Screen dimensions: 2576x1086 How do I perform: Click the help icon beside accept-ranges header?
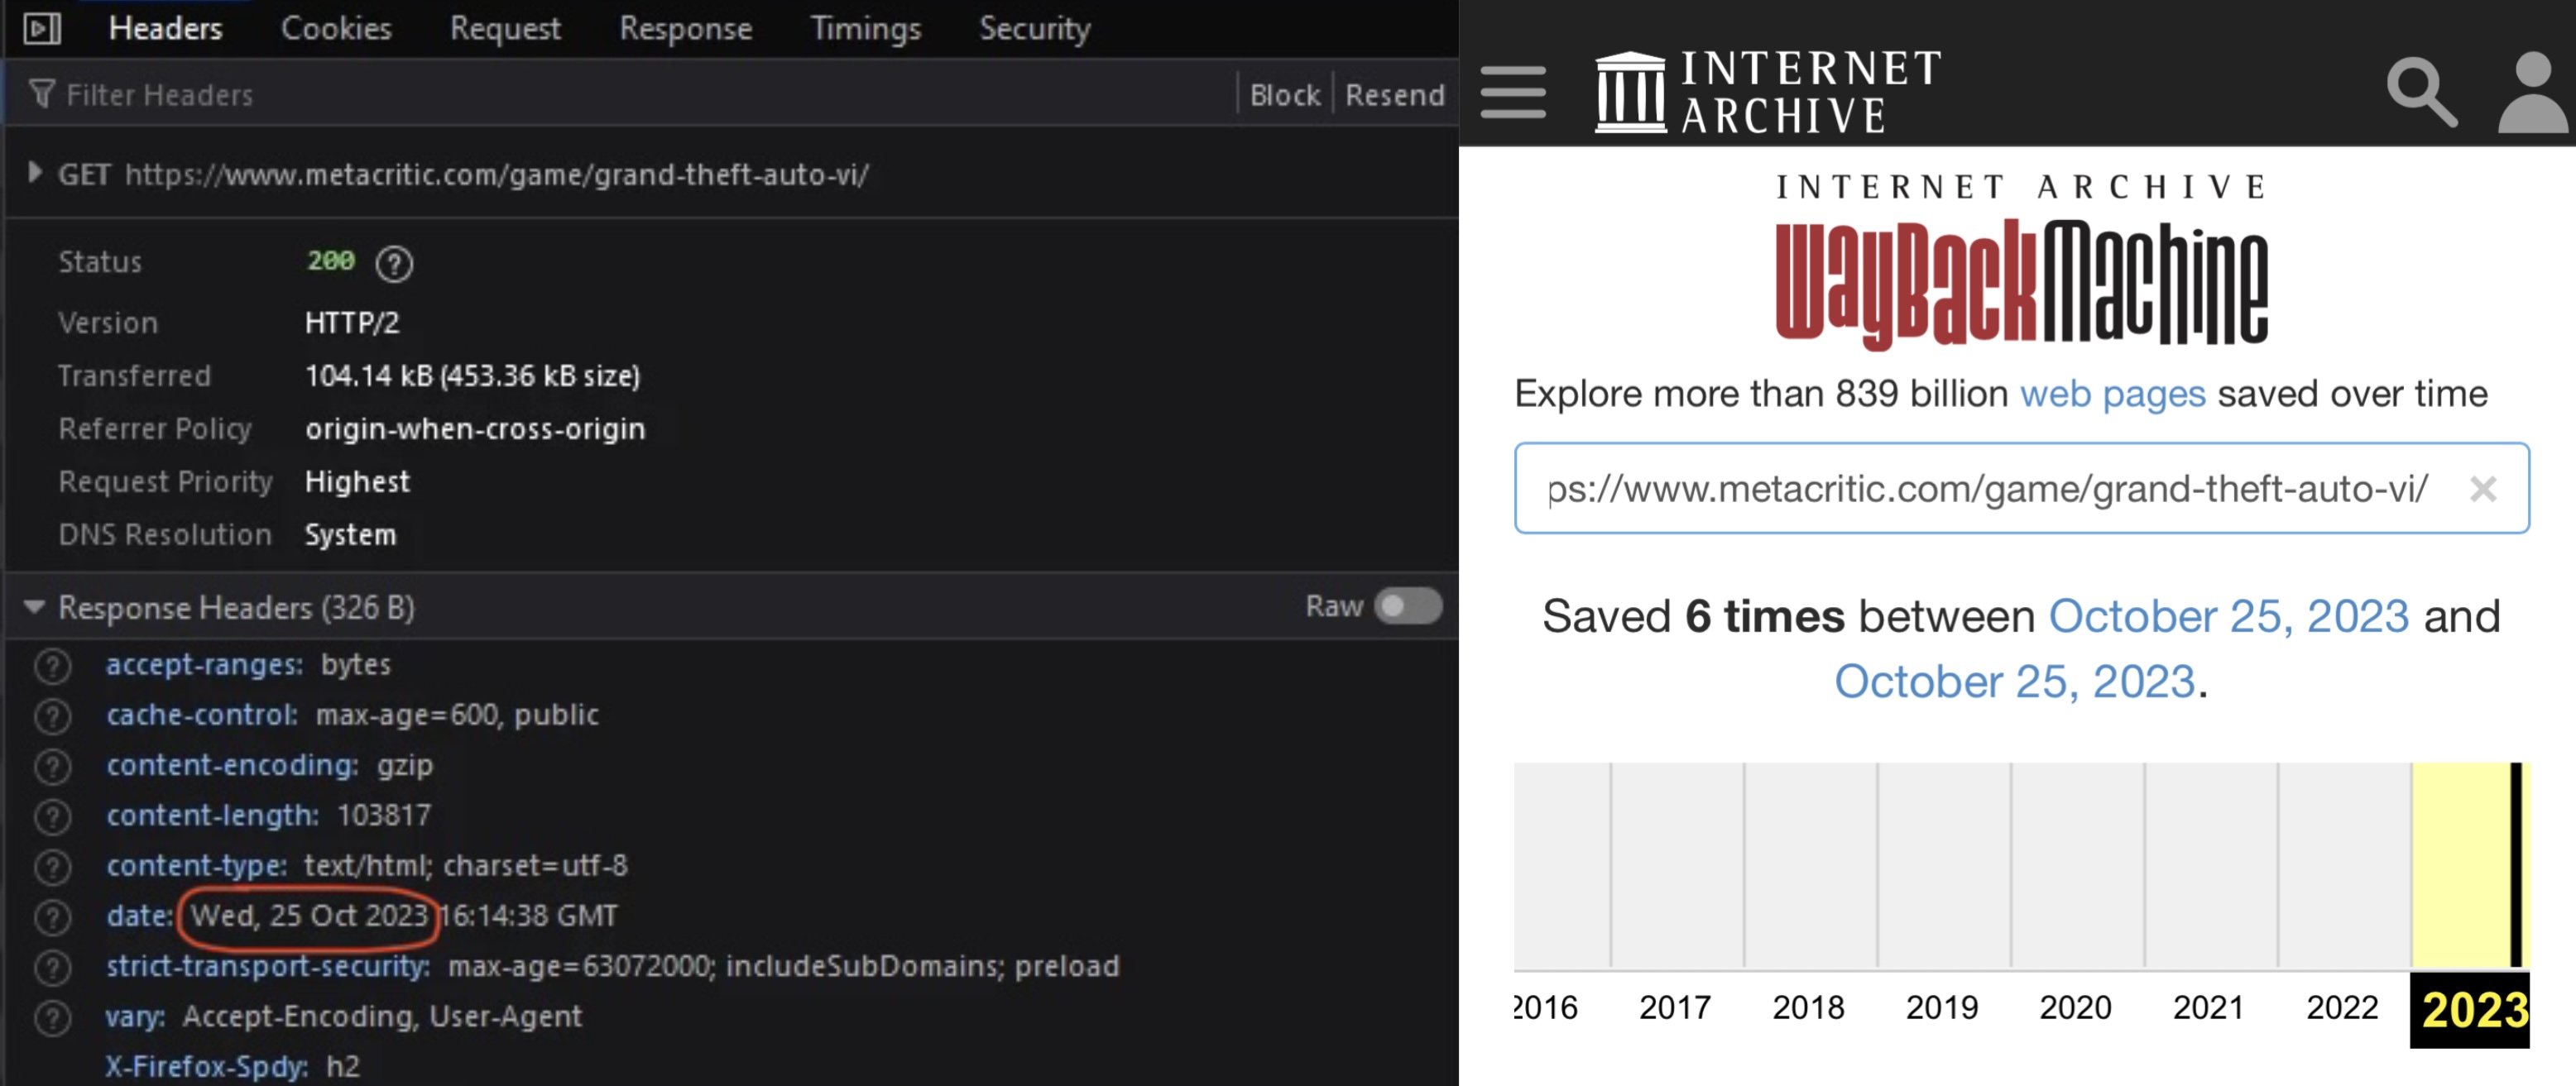pyautogui.click(x=52, y=667)
